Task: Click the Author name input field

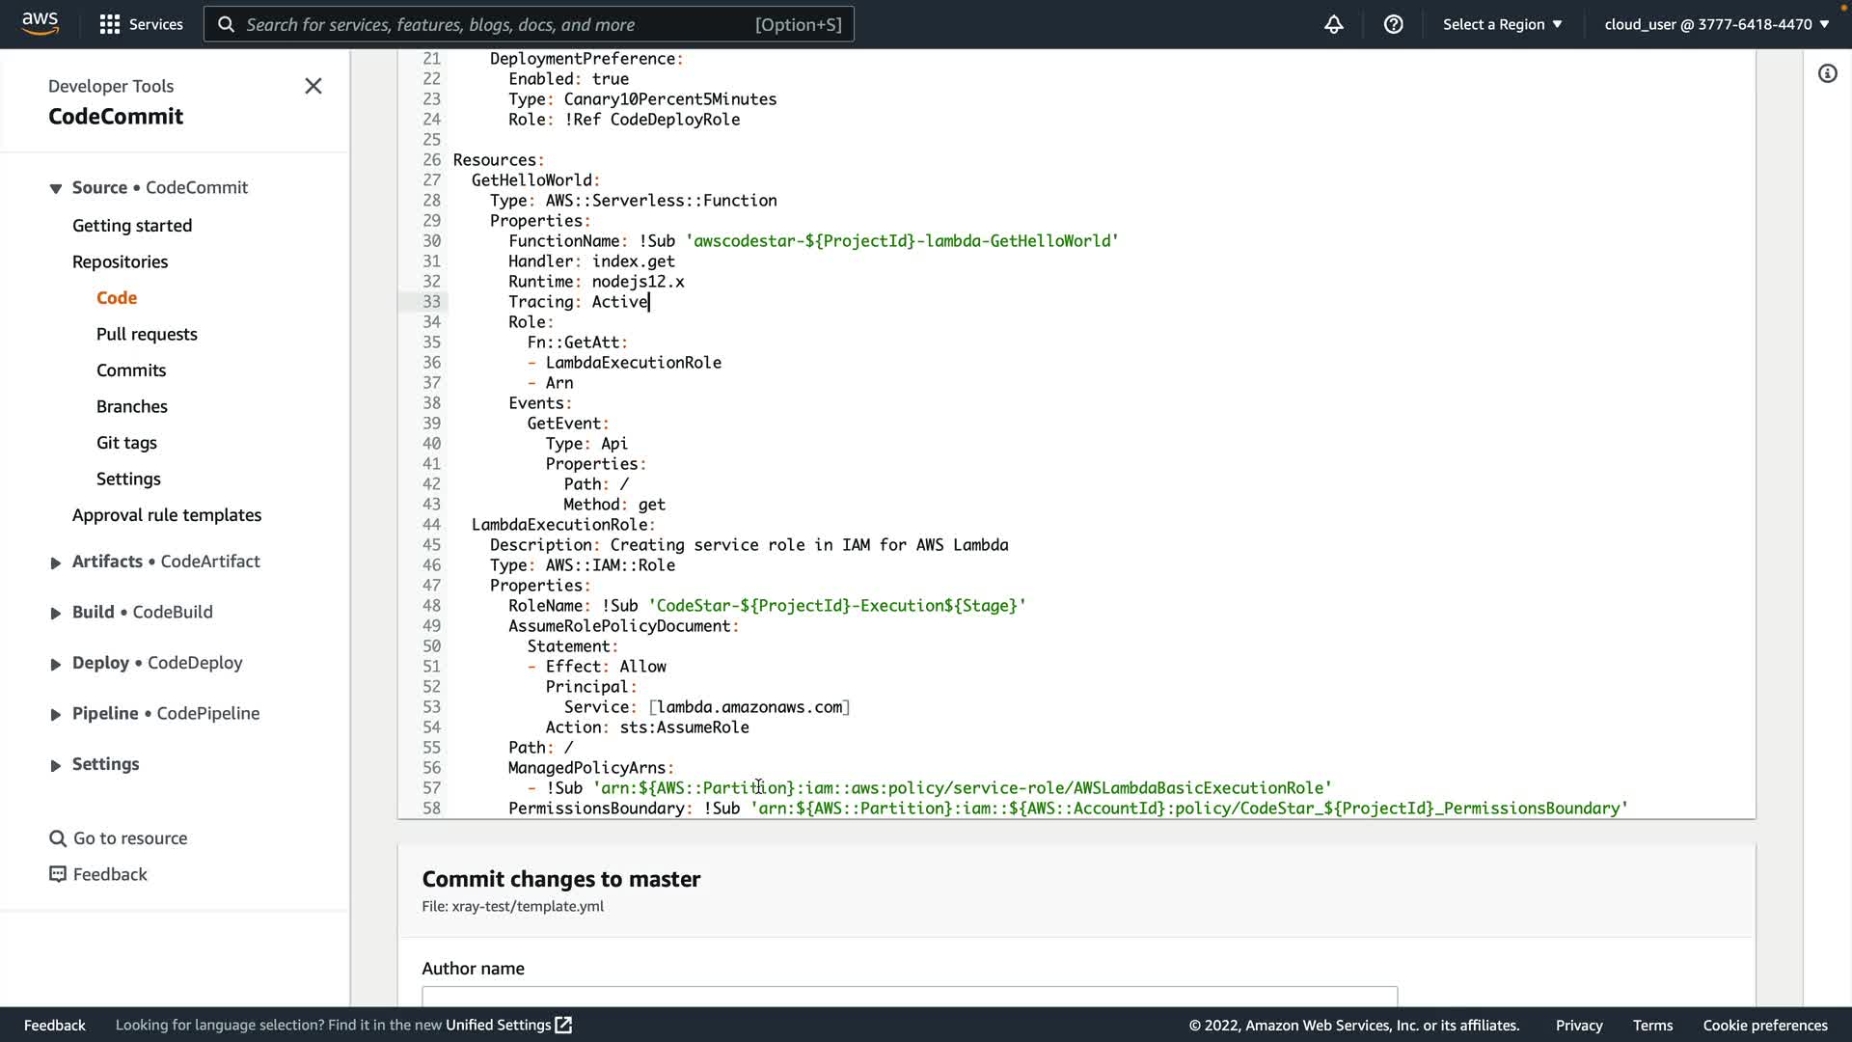Action: click(909, 996)
